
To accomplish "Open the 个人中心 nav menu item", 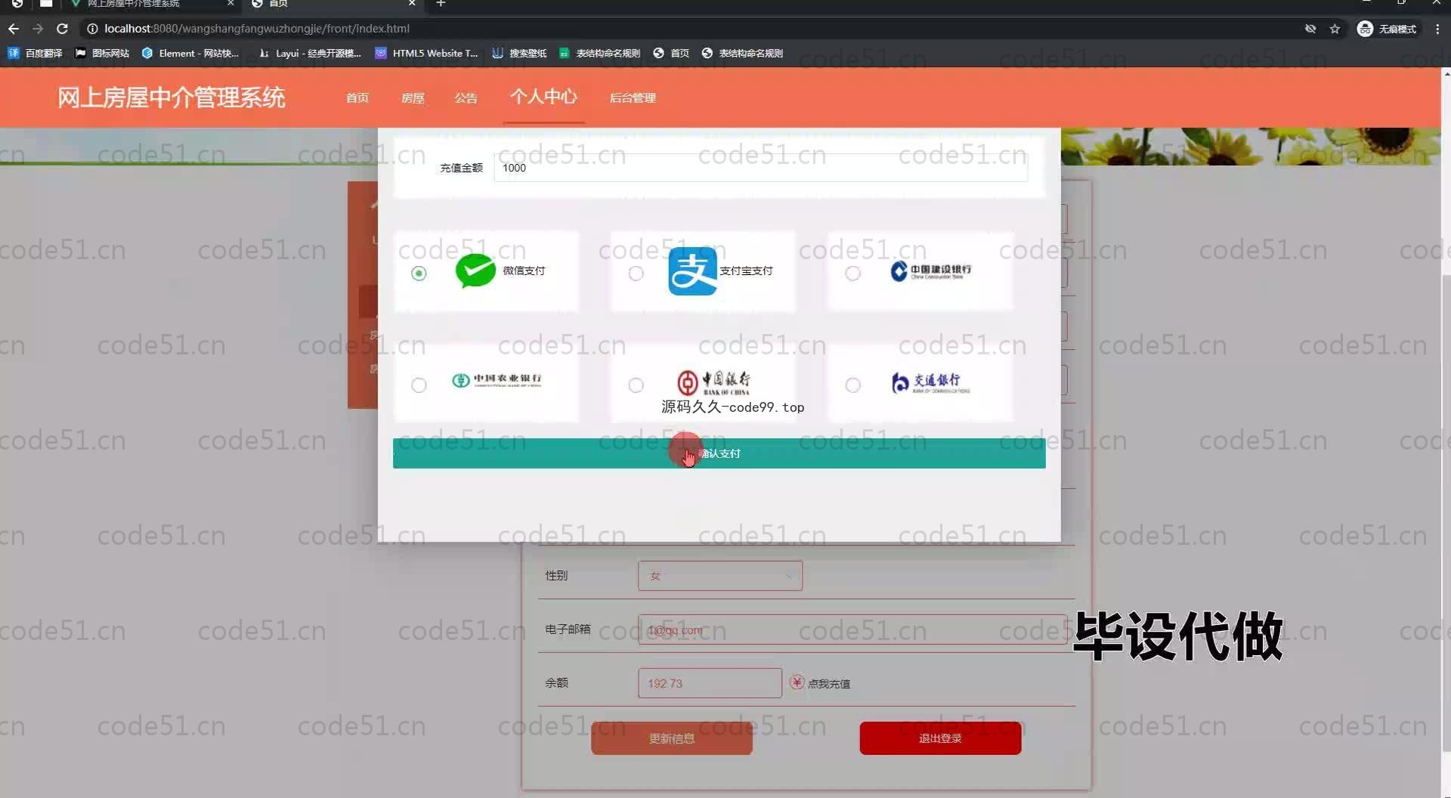I will tap(543, 97).
